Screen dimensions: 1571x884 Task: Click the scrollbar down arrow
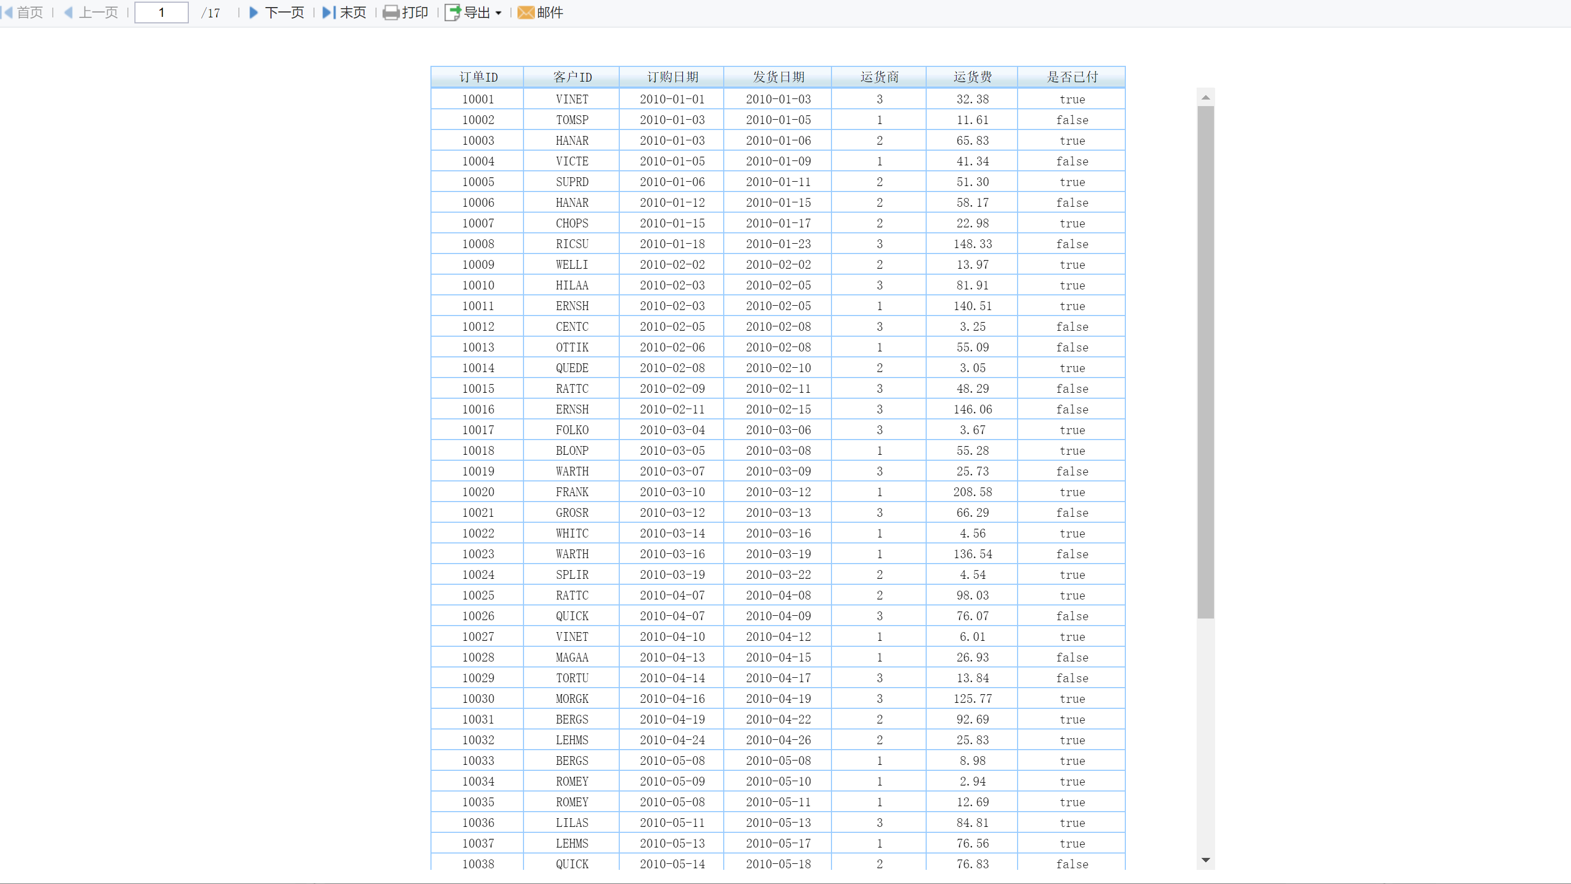point(1206,860)
